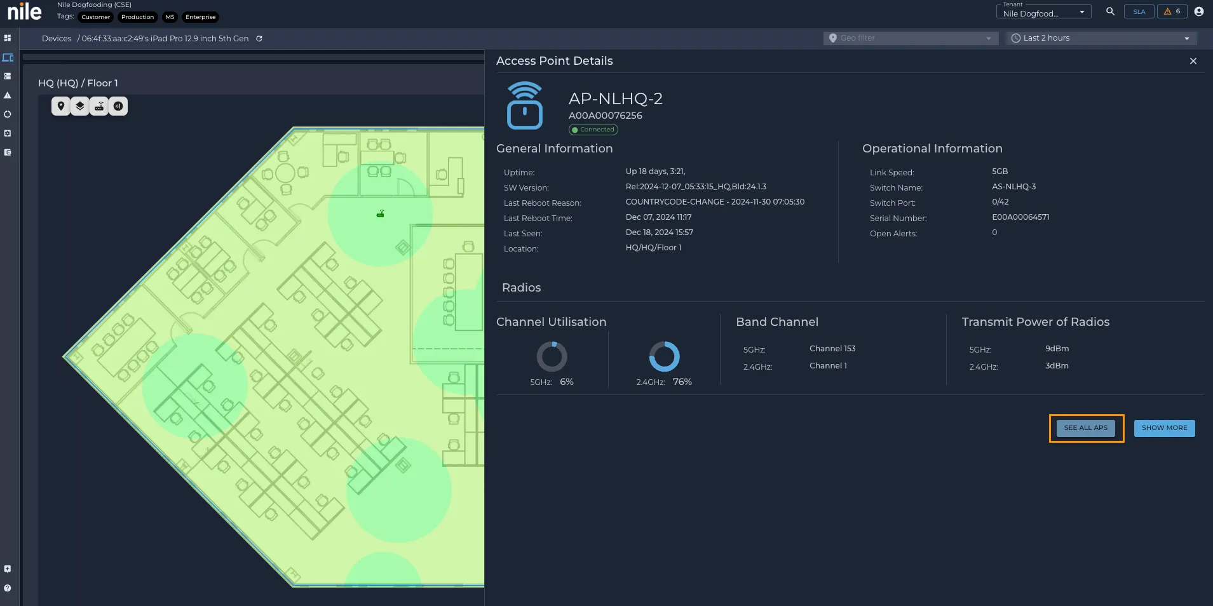Click the SLA button in header
This screenshot has height=606, width=1213.
1139,11
